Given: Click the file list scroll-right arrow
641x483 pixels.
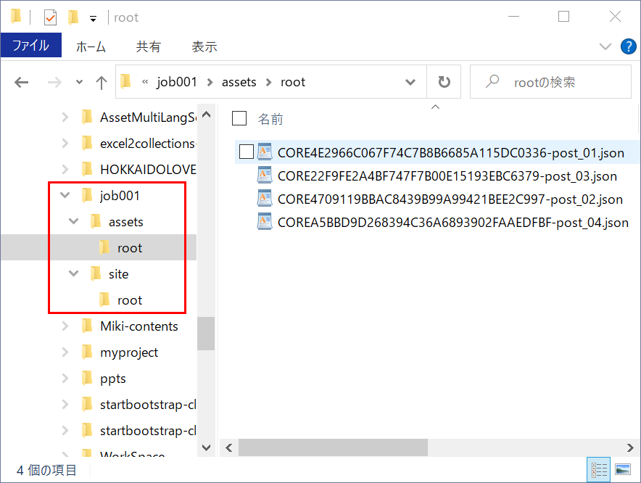Looking at the screenshot, I should pyautogui.click(x=630, y=448).
